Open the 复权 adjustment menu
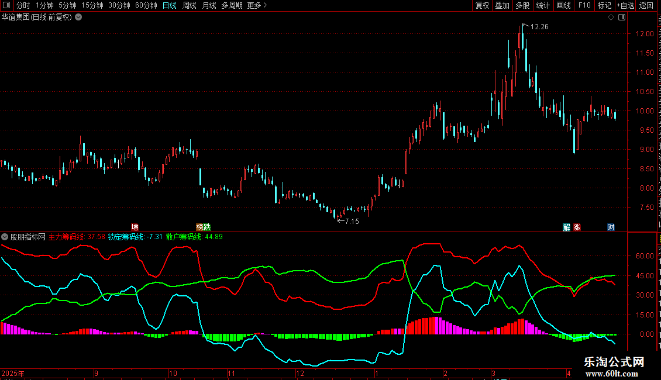 (482, 5)
